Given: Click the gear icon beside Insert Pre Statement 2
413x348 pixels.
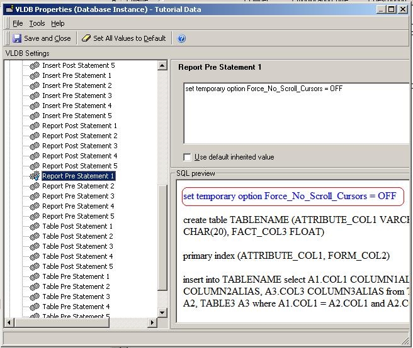Looking at the screenshot, I should click(x=35, y=85).
